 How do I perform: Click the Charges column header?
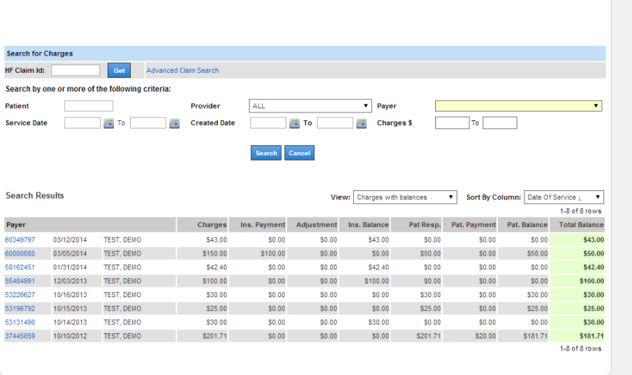[x=203, y=225]
